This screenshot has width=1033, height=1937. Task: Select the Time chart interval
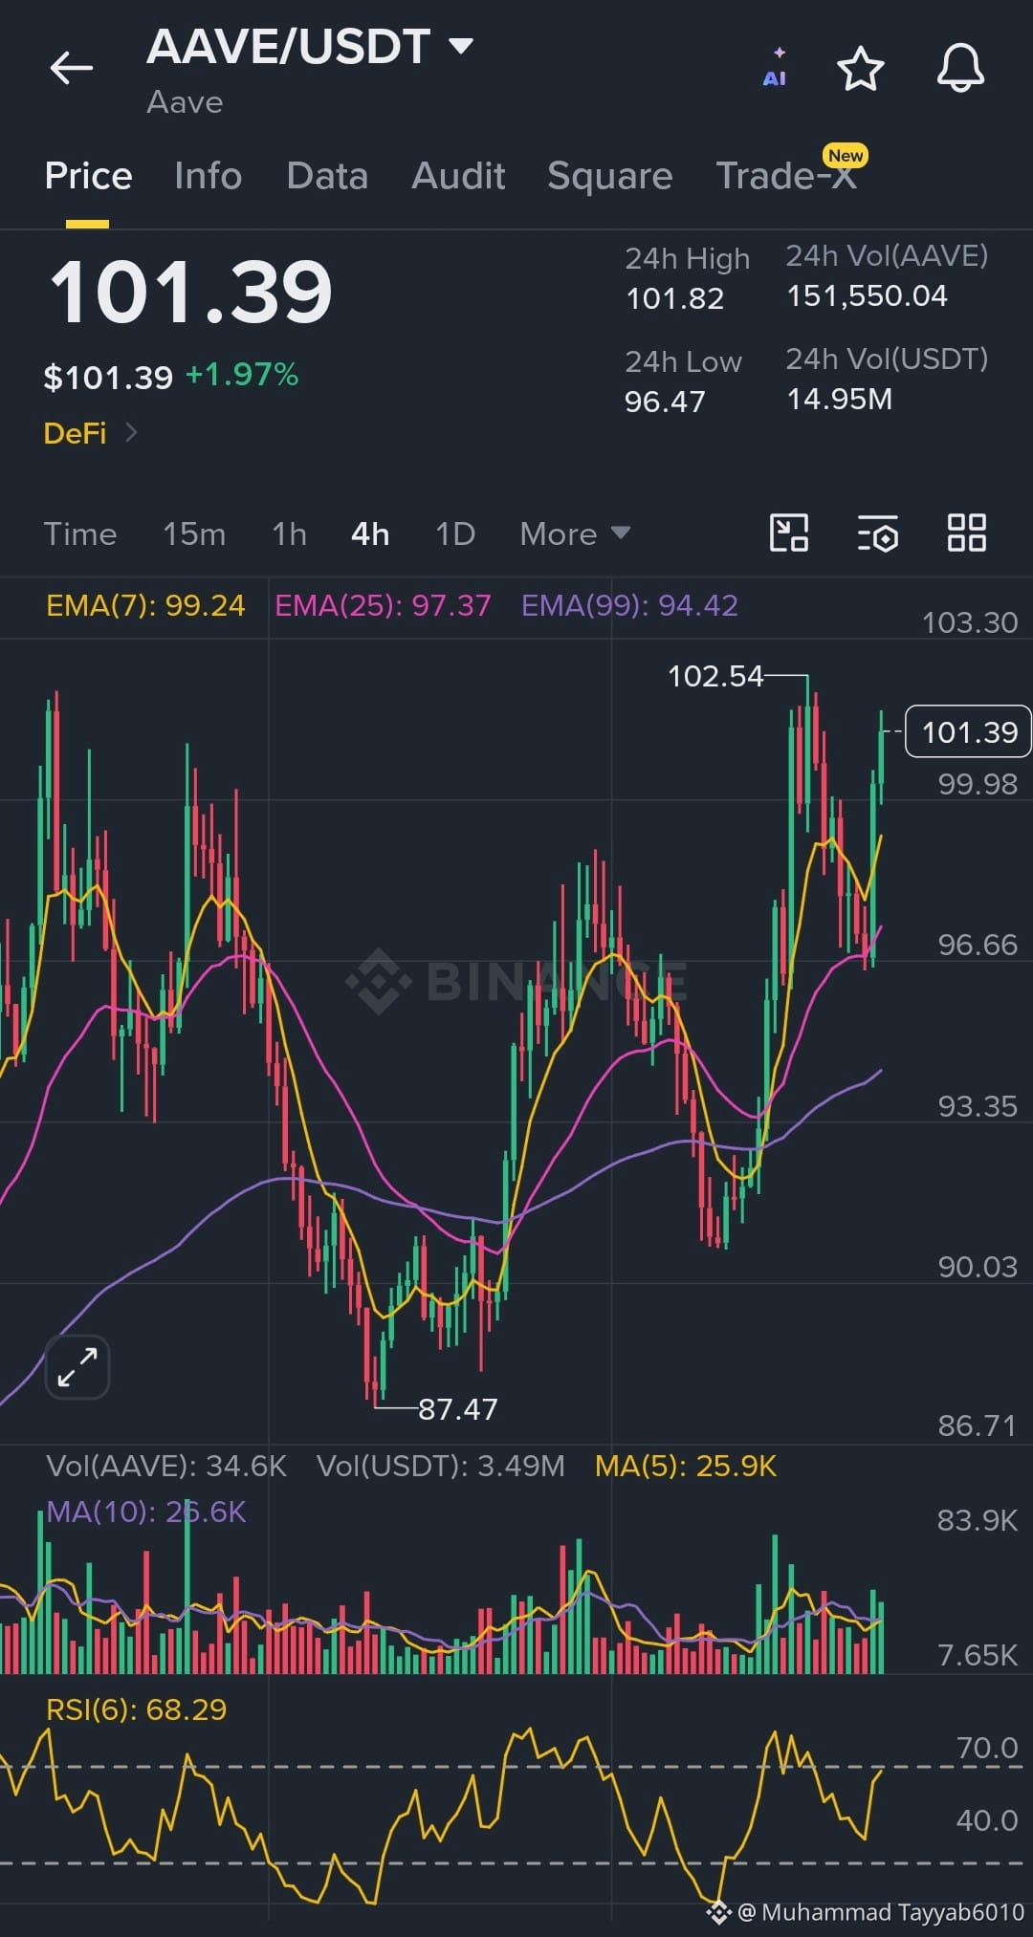point(80,533)
